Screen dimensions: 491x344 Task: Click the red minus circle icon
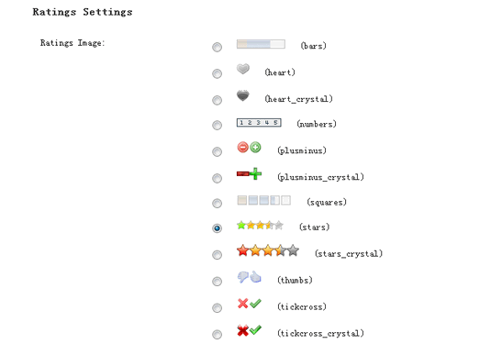(242, 147)
